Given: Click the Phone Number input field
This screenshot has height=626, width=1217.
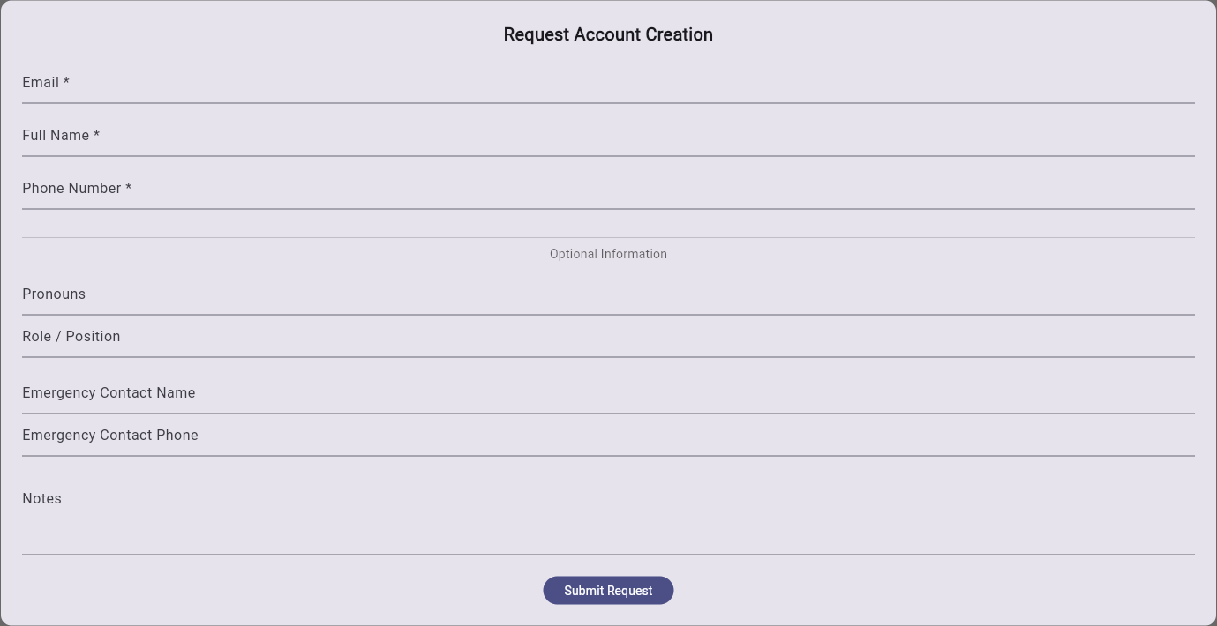Looking at the screenshot, I should tap(609, 203).
